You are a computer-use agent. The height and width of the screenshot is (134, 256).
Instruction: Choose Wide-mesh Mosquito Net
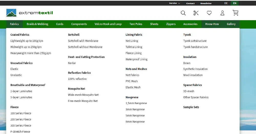pos(83,95)
